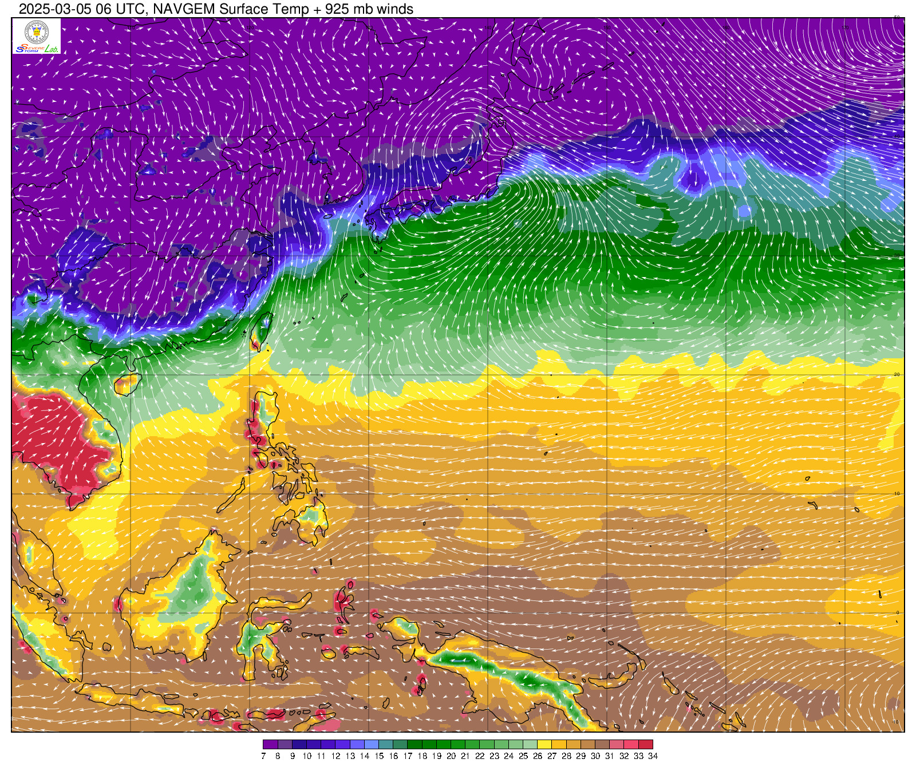Click the 120 longitude label on the map
Screen dimensions: 916x767
[x=250, y=27]
